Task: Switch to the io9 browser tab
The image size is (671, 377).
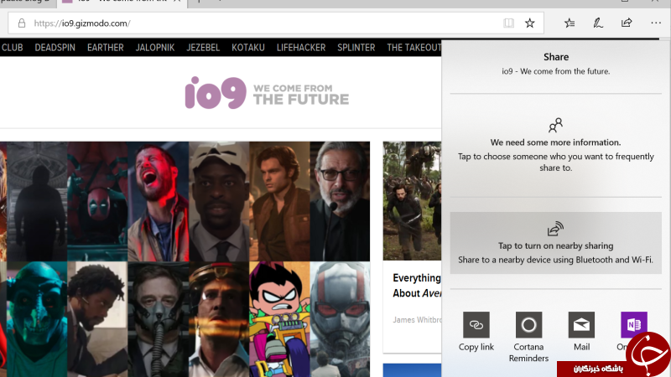Action: 121,3
